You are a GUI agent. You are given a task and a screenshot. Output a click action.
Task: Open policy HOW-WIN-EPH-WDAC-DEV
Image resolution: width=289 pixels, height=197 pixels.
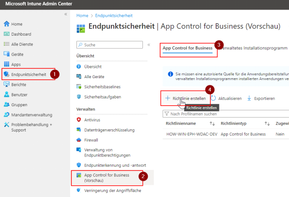coord(192,134)
